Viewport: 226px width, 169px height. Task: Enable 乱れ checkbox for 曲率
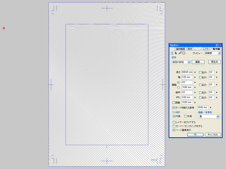click(x=200, y=92)
